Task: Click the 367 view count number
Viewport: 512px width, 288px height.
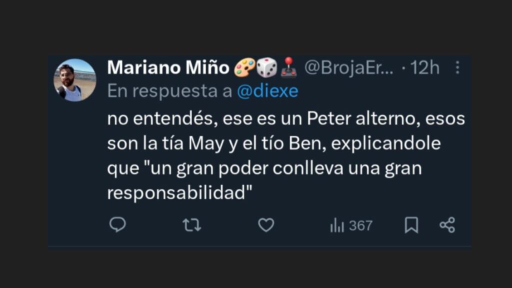Action: point(360,226)
